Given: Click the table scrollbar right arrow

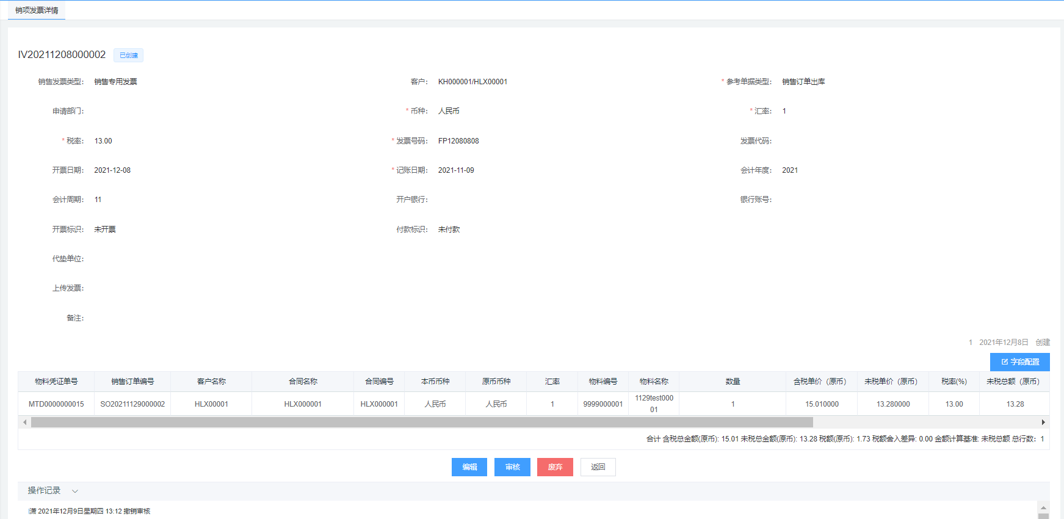Looking at the screenshot, I should [x=1043, y=423].
